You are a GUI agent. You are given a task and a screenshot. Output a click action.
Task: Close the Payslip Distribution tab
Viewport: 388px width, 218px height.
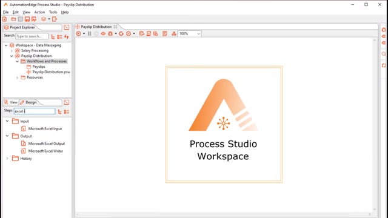115,27
